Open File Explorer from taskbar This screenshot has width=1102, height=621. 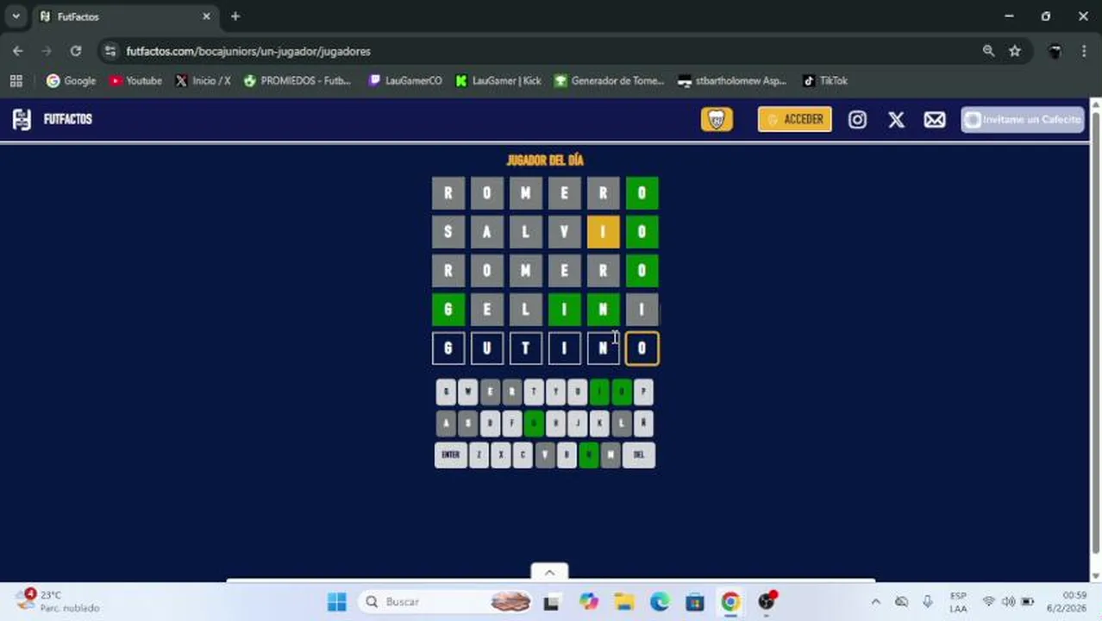(623, 601)
